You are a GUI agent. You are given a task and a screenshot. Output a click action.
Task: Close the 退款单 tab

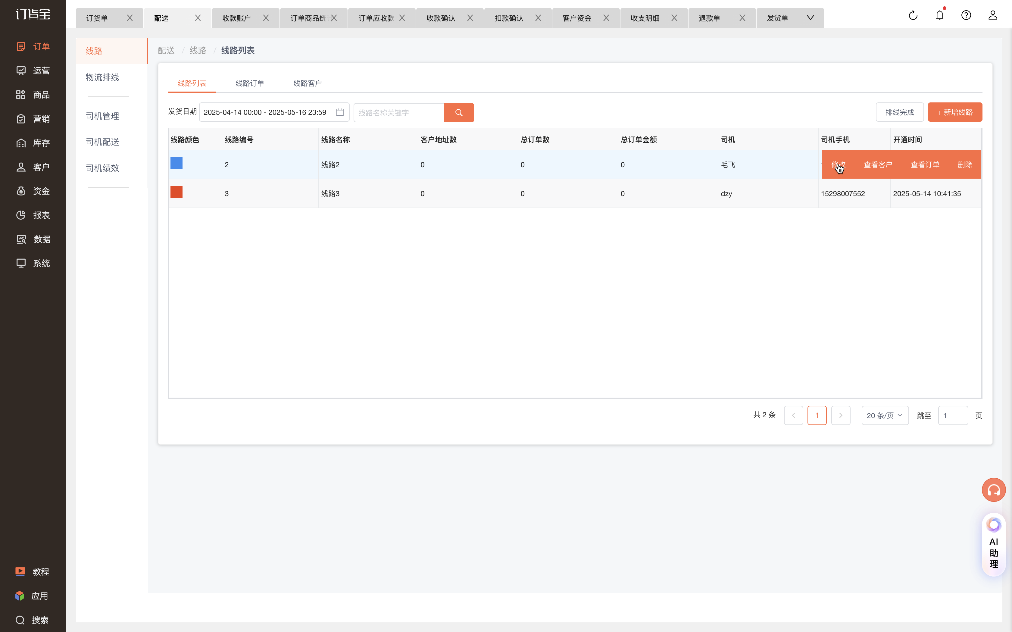click(742, 18)
